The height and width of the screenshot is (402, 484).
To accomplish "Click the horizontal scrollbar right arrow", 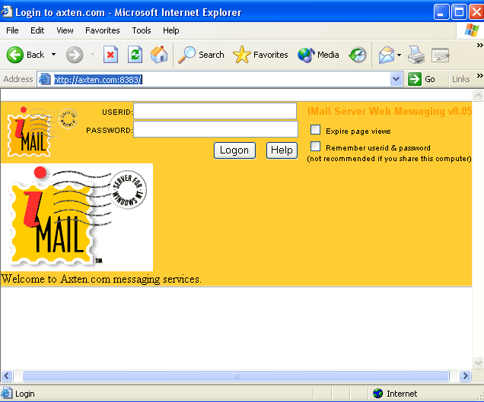I will tap(465, 376).
